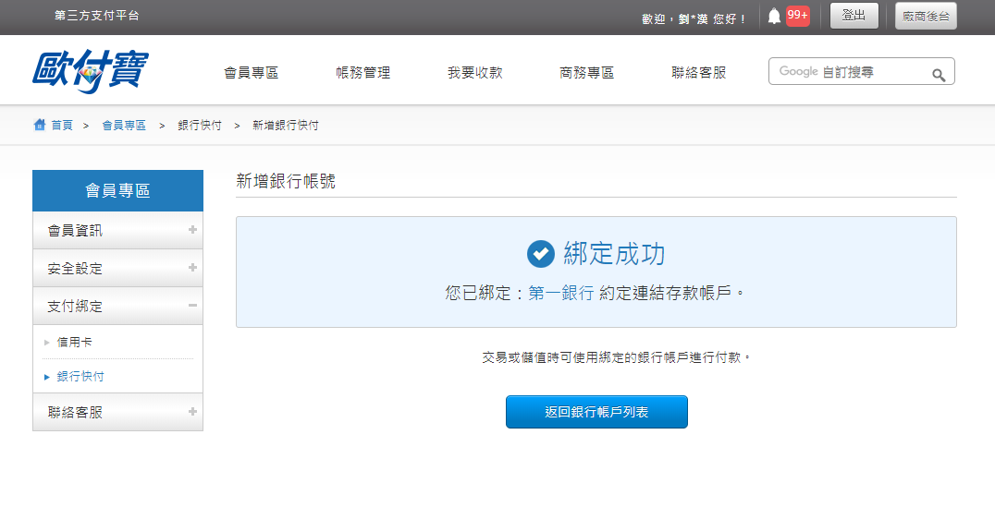The image size is (995, 507).
Task: Click the 歐付寶 logo
Action: click(90, 71)
